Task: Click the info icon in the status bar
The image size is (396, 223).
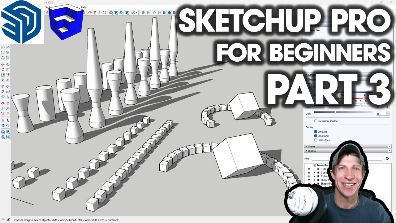Action: 8,220
